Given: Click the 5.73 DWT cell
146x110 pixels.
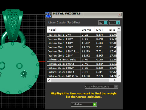Looking at the screenshot, I should [101, 39].
